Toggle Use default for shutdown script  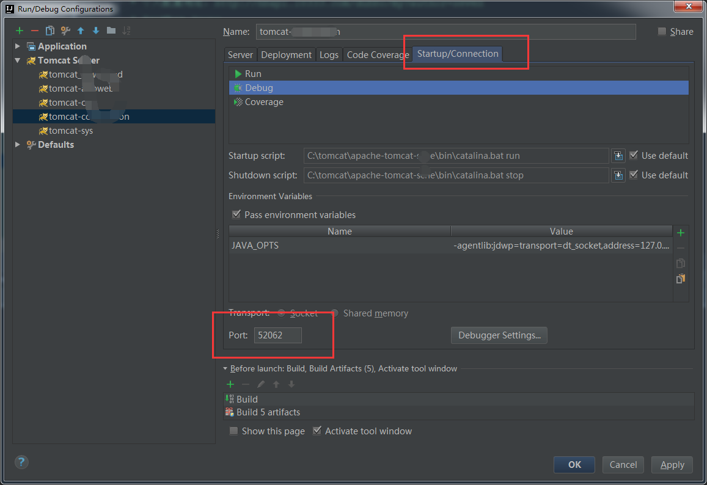(x=634, y=175)
